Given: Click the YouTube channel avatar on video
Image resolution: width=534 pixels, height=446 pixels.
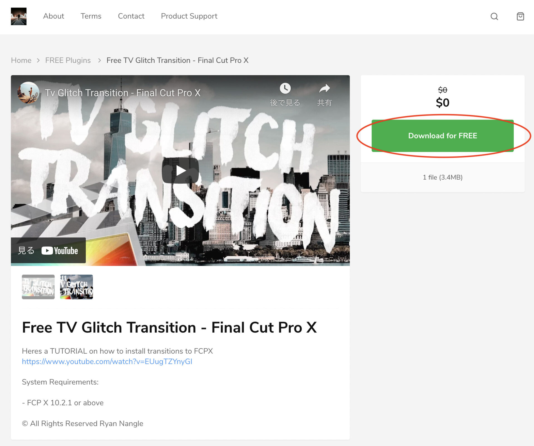Looking at the screenshot, I should pos(28,93).
